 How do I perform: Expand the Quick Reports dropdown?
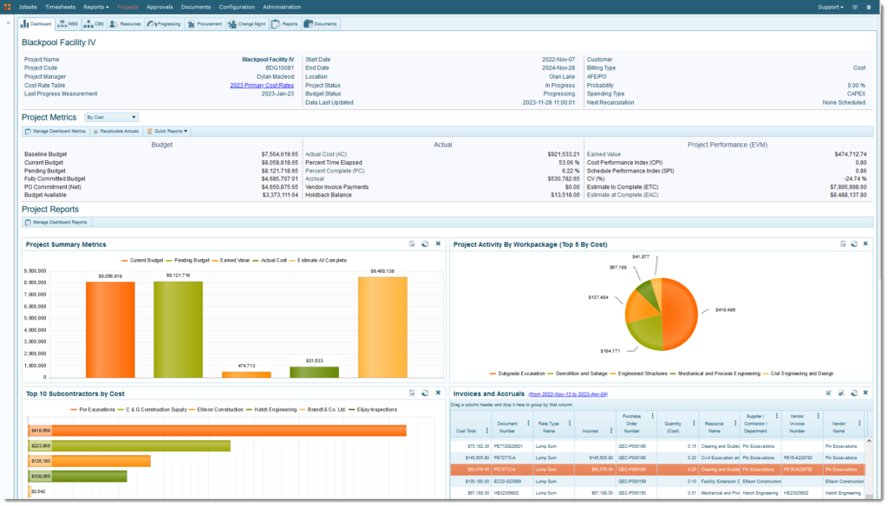point(167,132)
